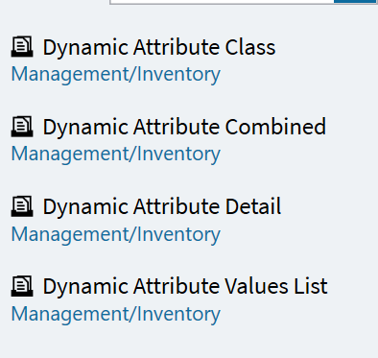378x358 pixels.
Task: Click the word Management under Dynamic Attribute Combined
Action: pyautogui.click(x=70, y=155)
